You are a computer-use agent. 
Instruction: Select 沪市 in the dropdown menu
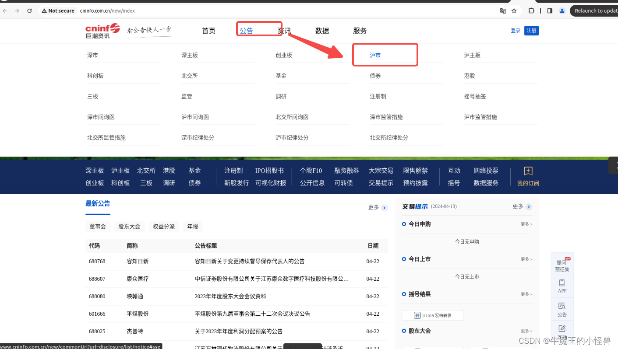tap(375, 55)
